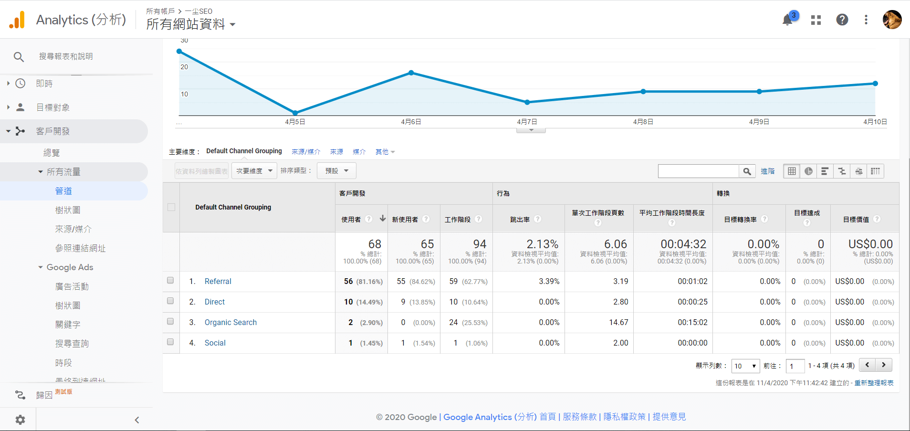
Task: Open the notifications bell
Action: (x=787, y=20)
